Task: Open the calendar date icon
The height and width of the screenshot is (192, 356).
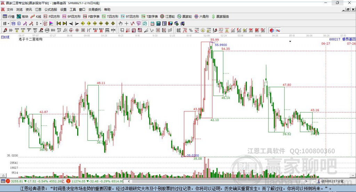Action: click(152, 24)
